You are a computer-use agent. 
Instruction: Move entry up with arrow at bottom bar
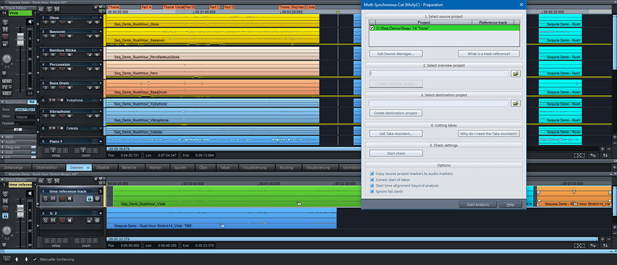pyautogui.click(x=16, y=259)
